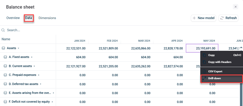The image size is (243, 106).
Task: Expand the B. Current assets row
Action: pyautogui.click(x=34, y=66)
